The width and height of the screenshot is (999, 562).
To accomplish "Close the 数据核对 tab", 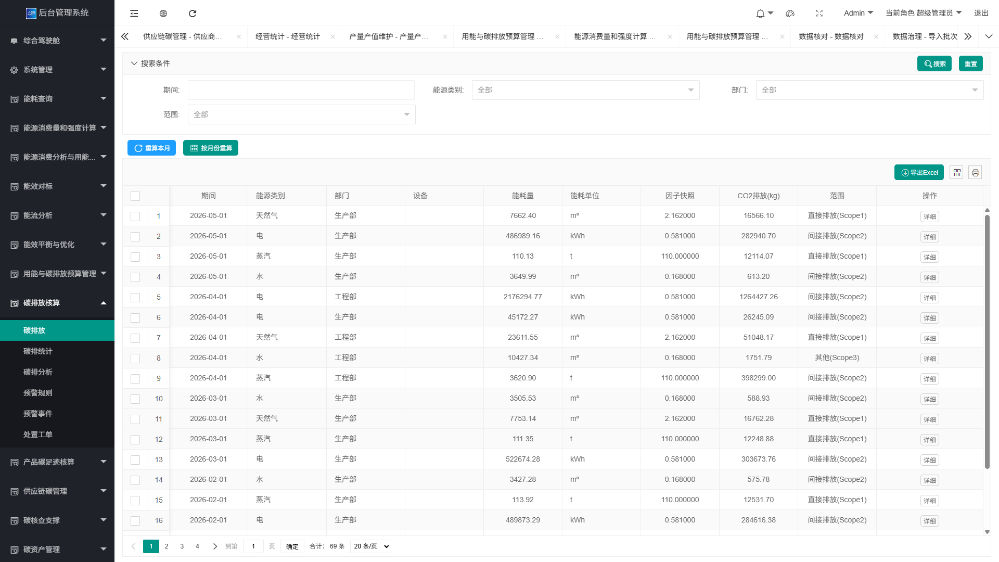I will point(876,36).
